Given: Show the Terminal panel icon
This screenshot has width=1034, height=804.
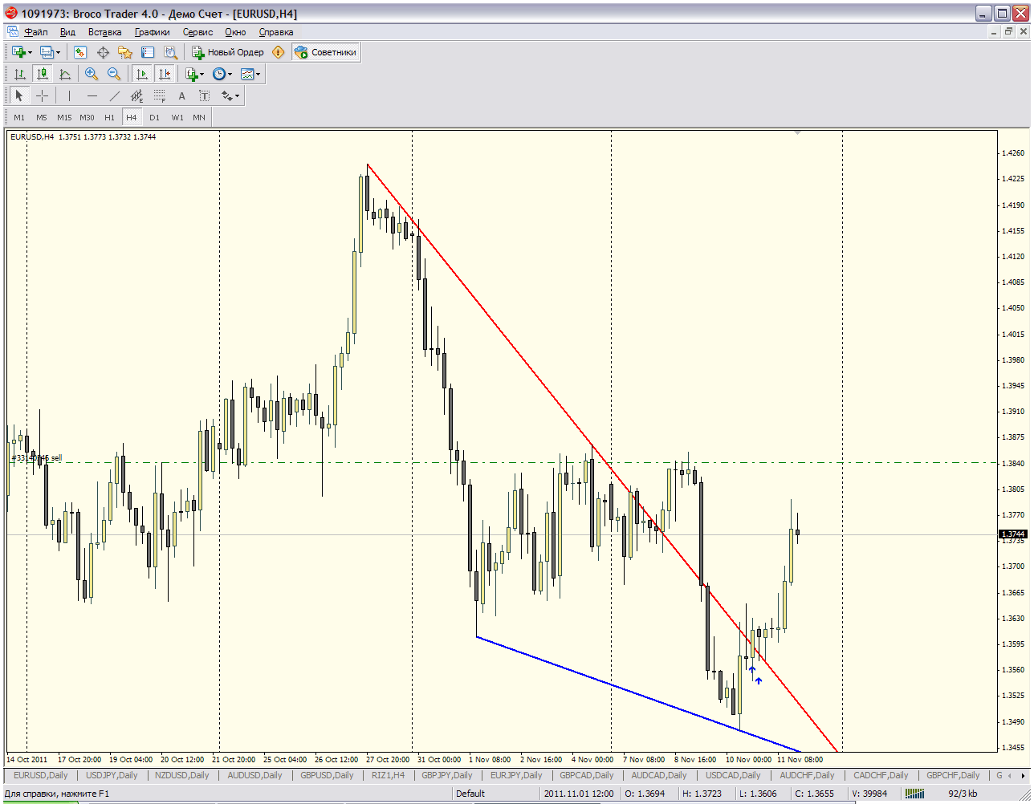Looking at the screenshot, I should click(x=148, y=52).
